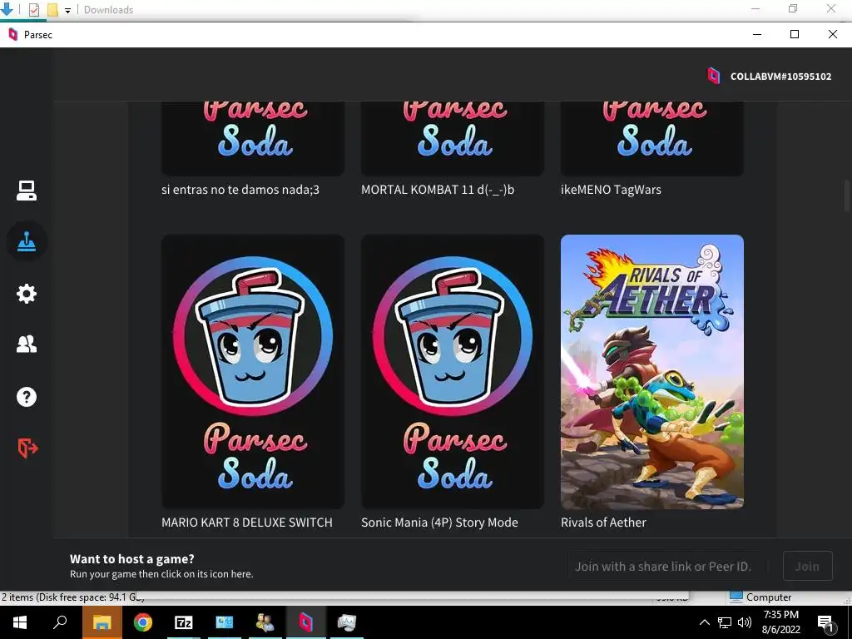Click the Parsec arcade list scrollbar
The width and height of the screenshot is (852, 639).
pyautogui.click(x=846, y=196)
